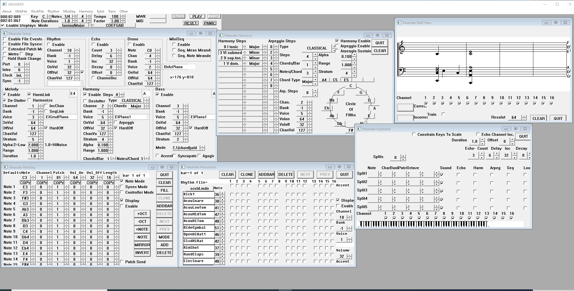Click the MEANDER application icon in title bar
This screenshot has height=291, width=574.
[4, 4]
